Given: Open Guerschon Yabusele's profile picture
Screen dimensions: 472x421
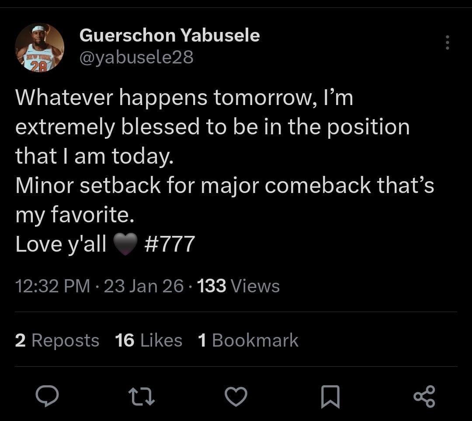Looking at the screenshot, I should (x=40, y=46).
